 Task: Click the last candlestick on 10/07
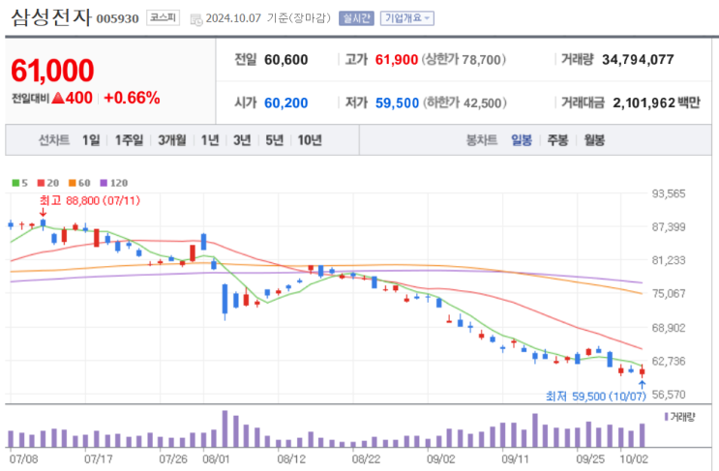point(642,371)
